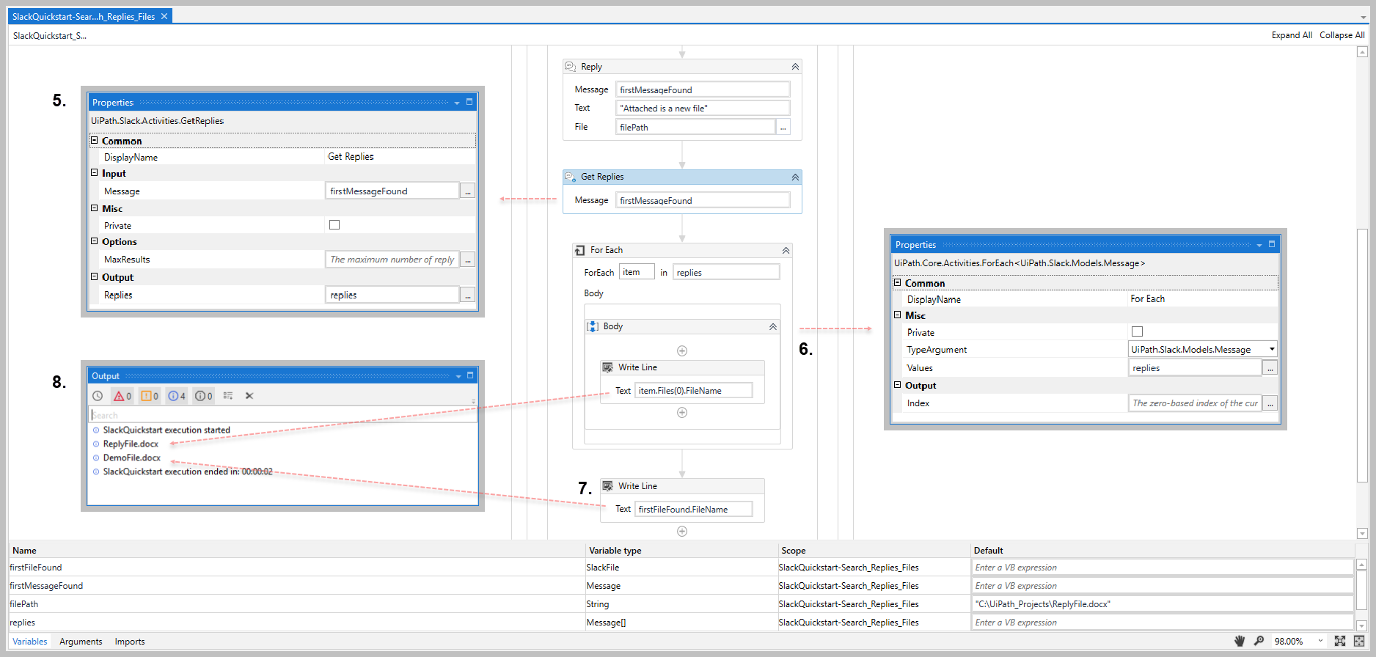The width and height of the screenshot is (1376, 657).
Task: Open expression editor for Values property
Action: tap(1270, 368)
